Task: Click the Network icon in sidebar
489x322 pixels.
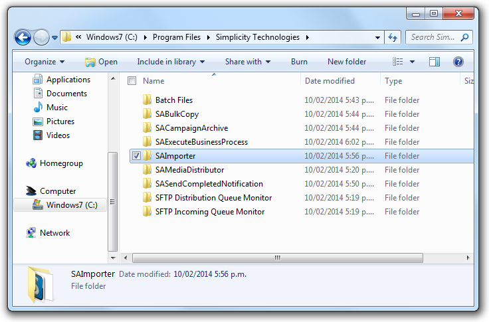Action: click(31, 232)
